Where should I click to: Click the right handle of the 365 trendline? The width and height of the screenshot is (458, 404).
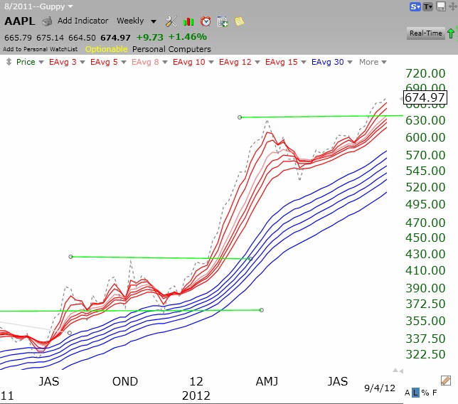[262, 310]
